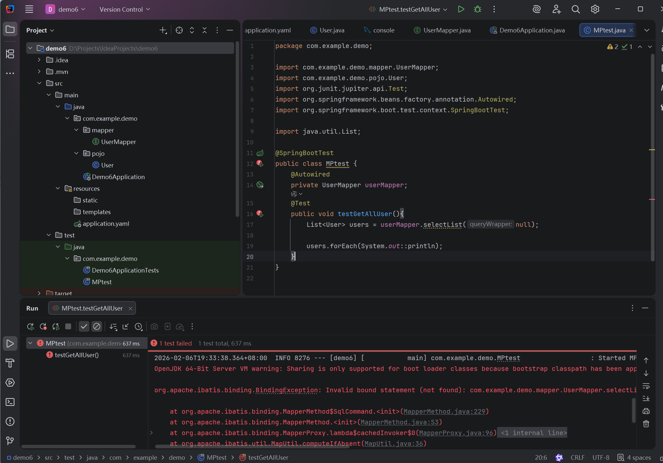This screenshot has width=663, height=463.
Task: Select the testGetAllUser() failed test entry
Action: (x=77, y=355)
